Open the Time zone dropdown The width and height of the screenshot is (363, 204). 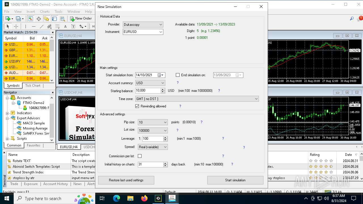197,99
